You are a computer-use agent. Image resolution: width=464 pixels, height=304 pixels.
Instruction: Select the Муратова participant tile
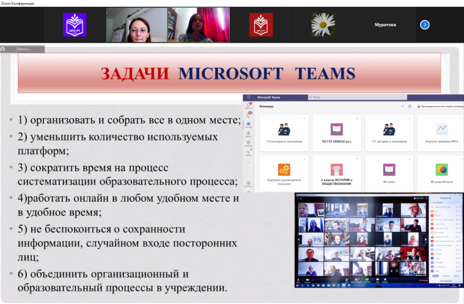coord(385,25)
